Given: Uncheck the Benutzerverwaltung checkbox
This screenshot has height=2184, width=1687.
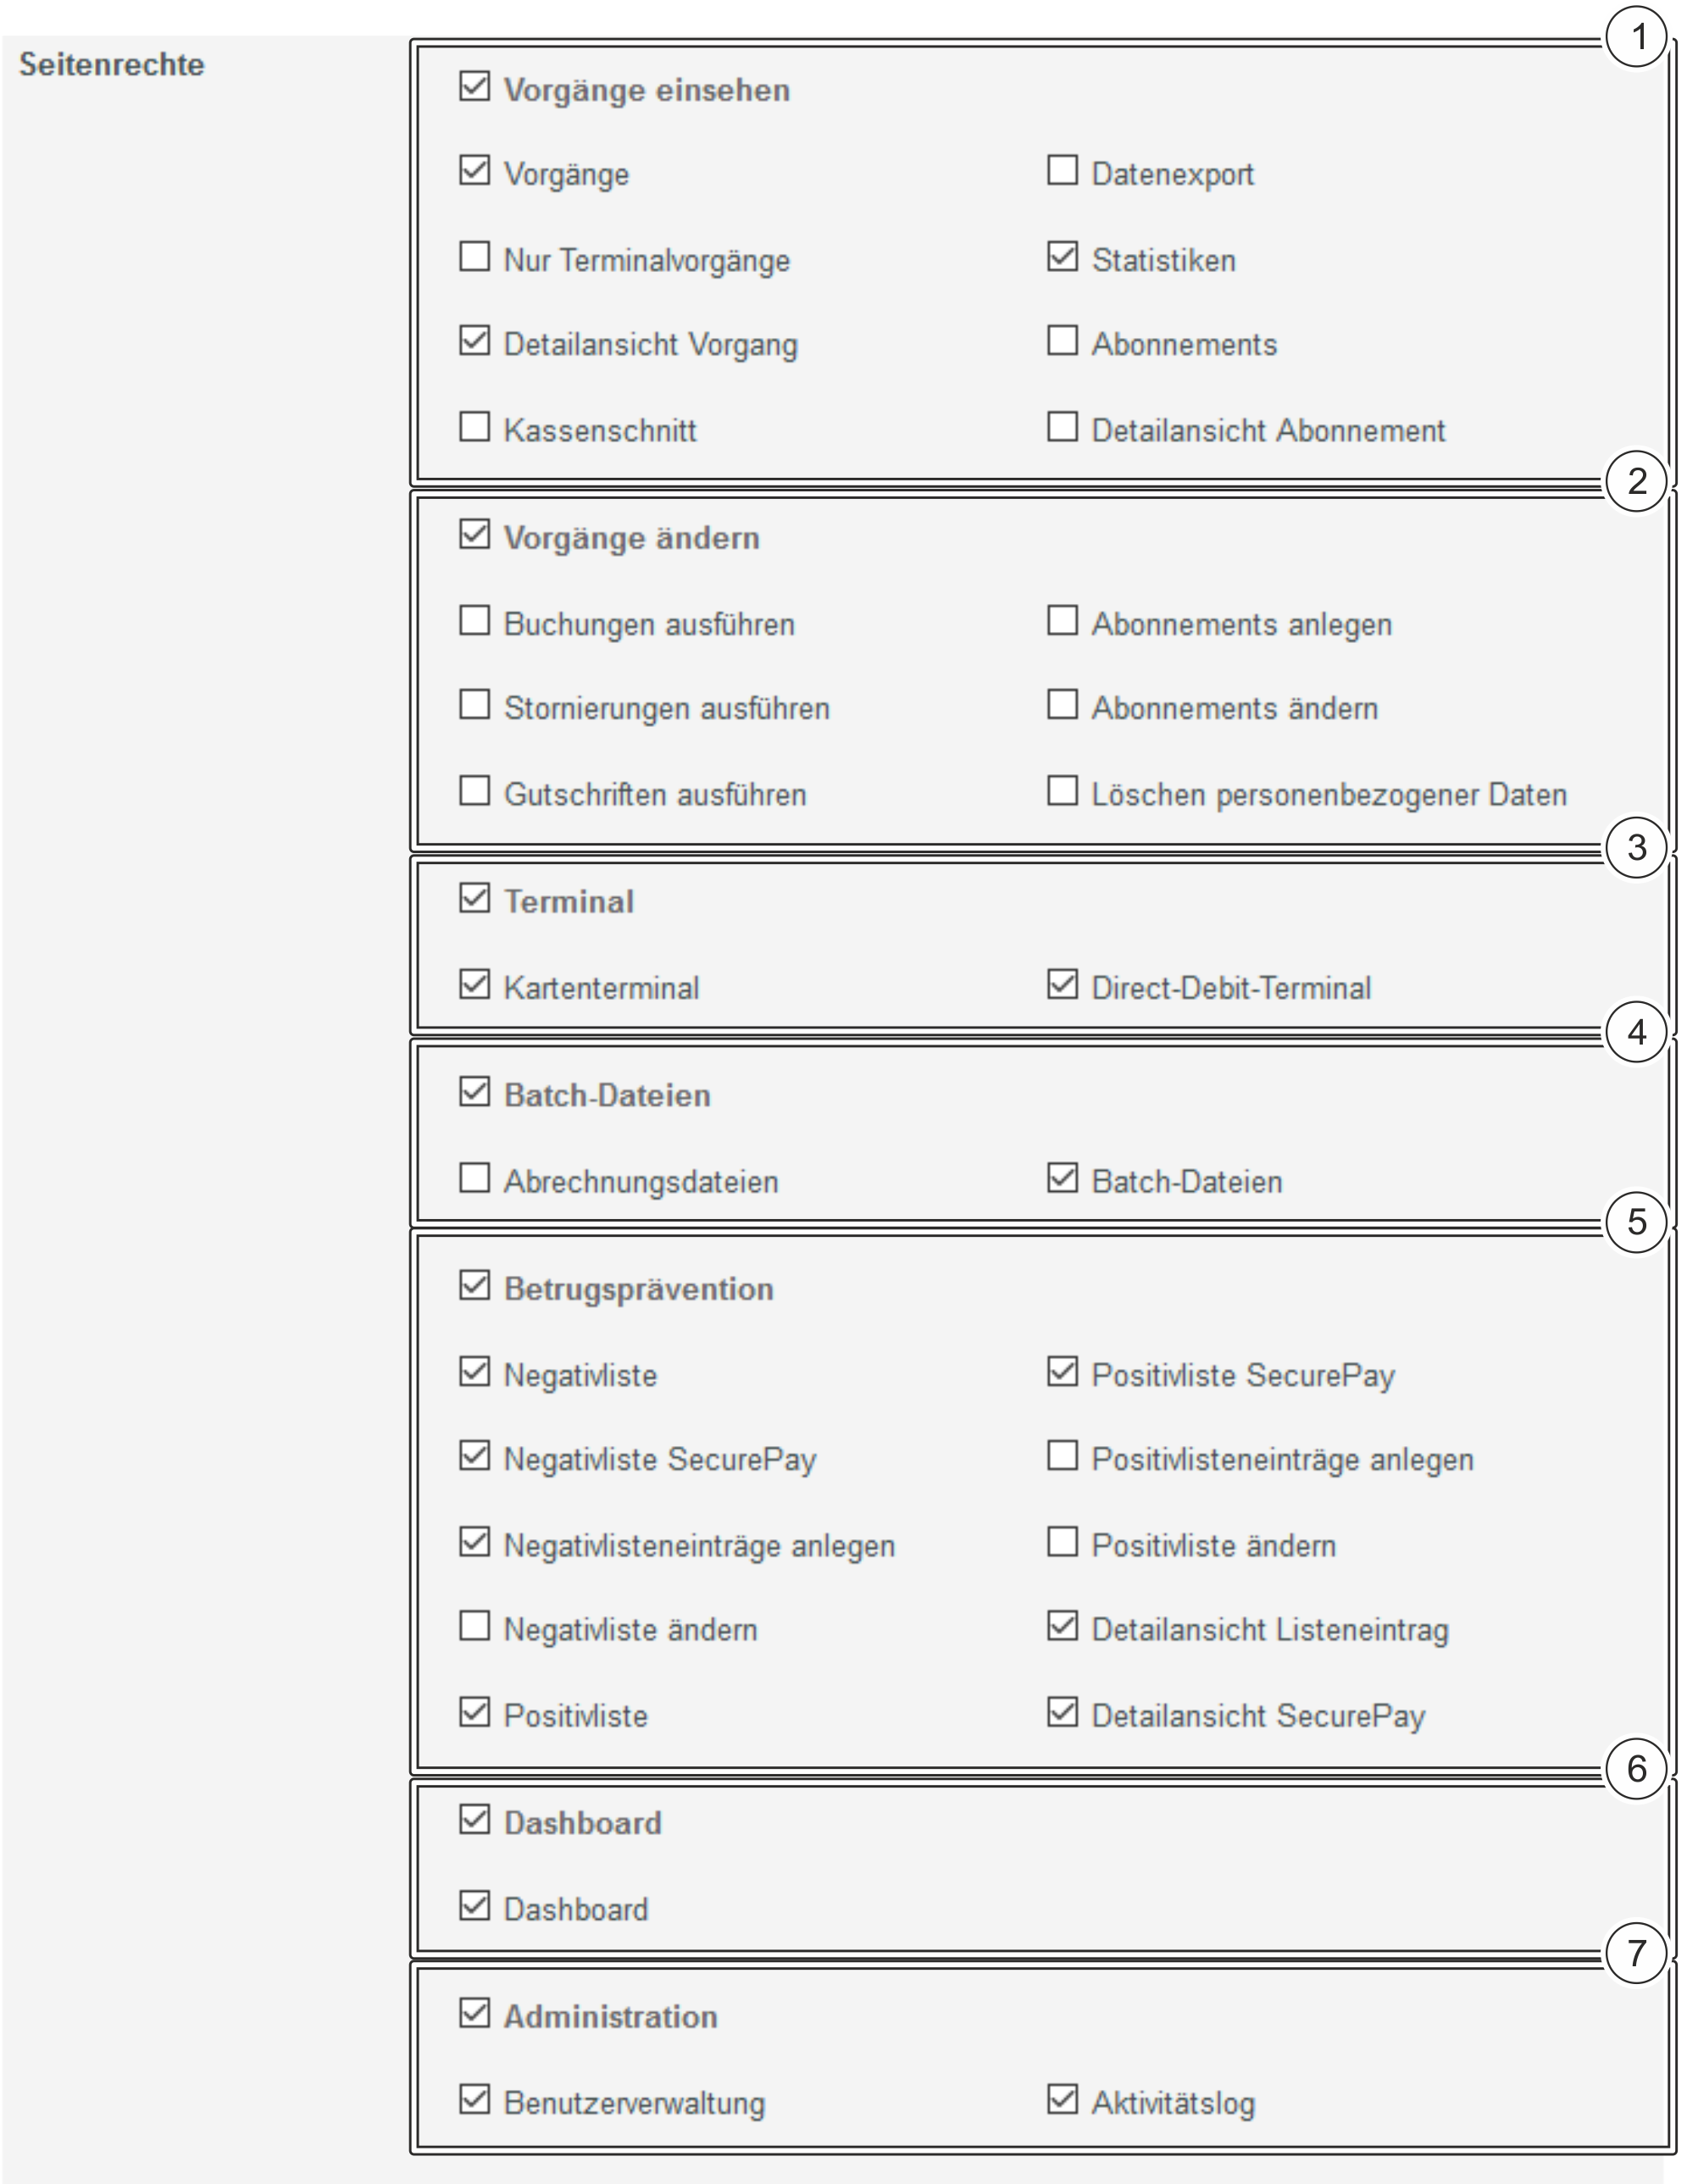Looking at the screenshot, I should coord(474,2099).
